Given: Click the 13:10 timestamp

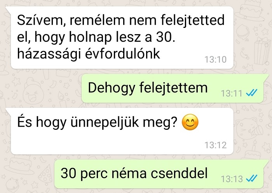Looking at the screenshot, I should (216, 60).
